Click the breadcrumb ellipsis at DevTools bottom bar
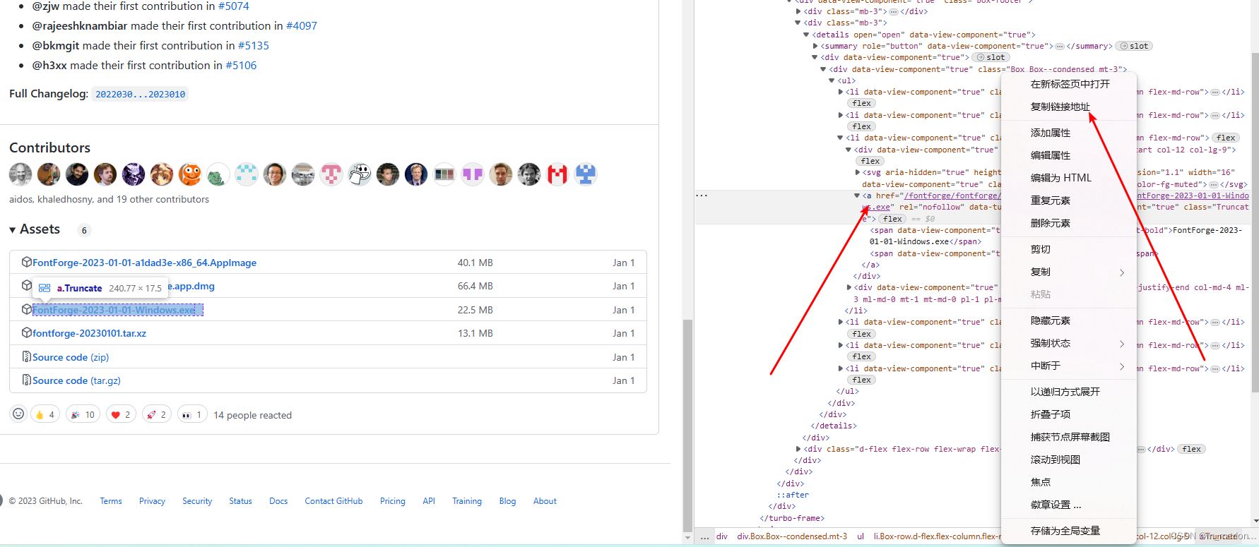The image size is (1259, 547). 704,536
